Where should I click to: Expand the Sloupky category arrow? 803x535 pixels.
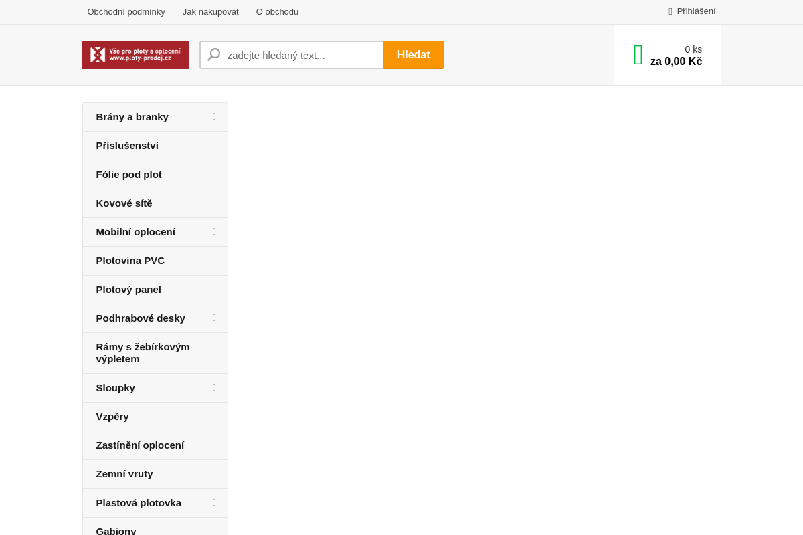click(x=214, y=388)
